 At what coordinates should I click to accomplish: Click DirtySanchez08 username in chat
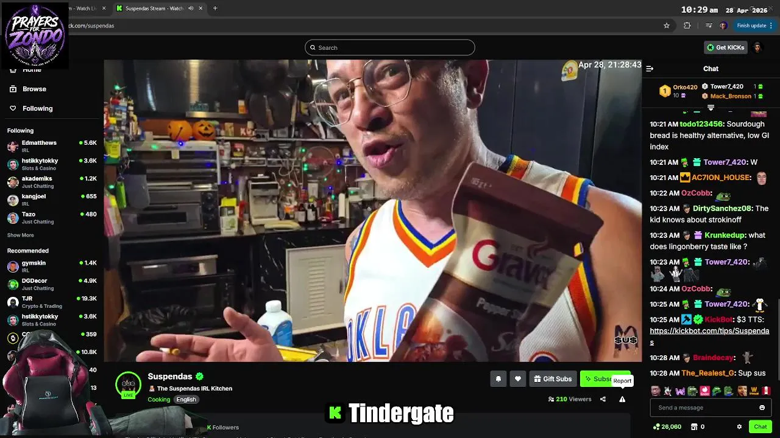pyautogui.click(x=722, y=208)
